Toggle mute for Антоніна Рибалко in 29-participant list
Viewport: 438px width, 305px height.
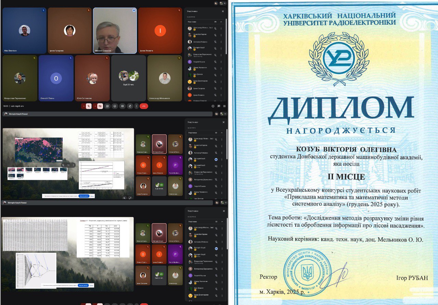[x=216, y=42]
